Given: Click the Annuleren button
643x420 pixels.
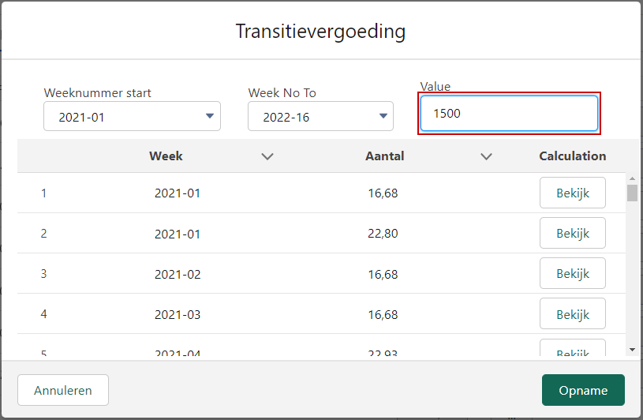Looking at the screenshot, I should coord(63,390).
